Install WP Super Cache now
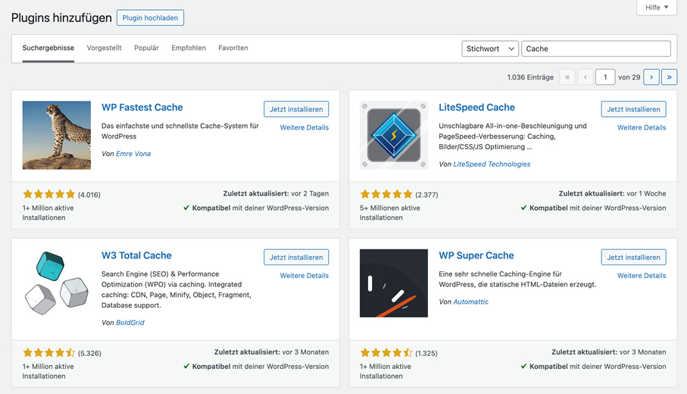Screen dimensions: 687x394 tap(633, 258)
